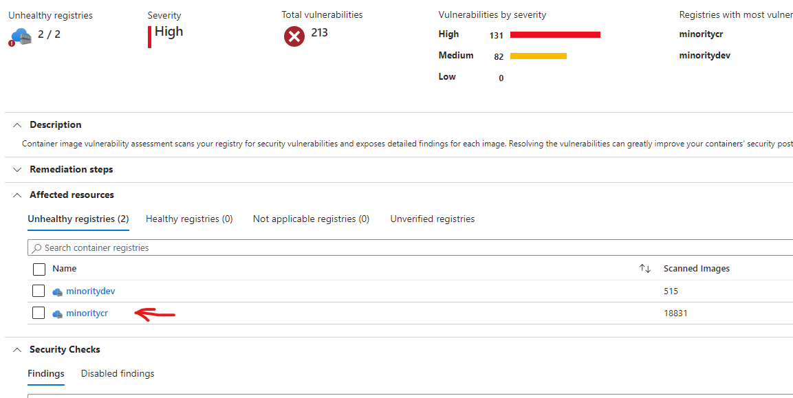
Task: Expand the Remediation steps section
Action: point(17,170)
